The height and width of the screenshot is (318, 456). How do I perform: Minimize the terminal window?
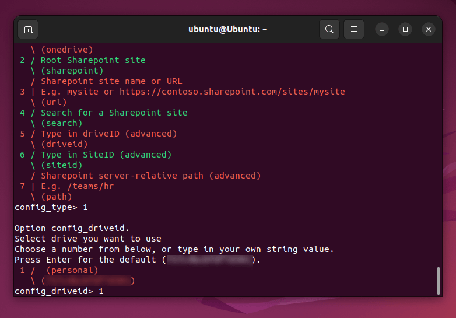tap(381, 29)
